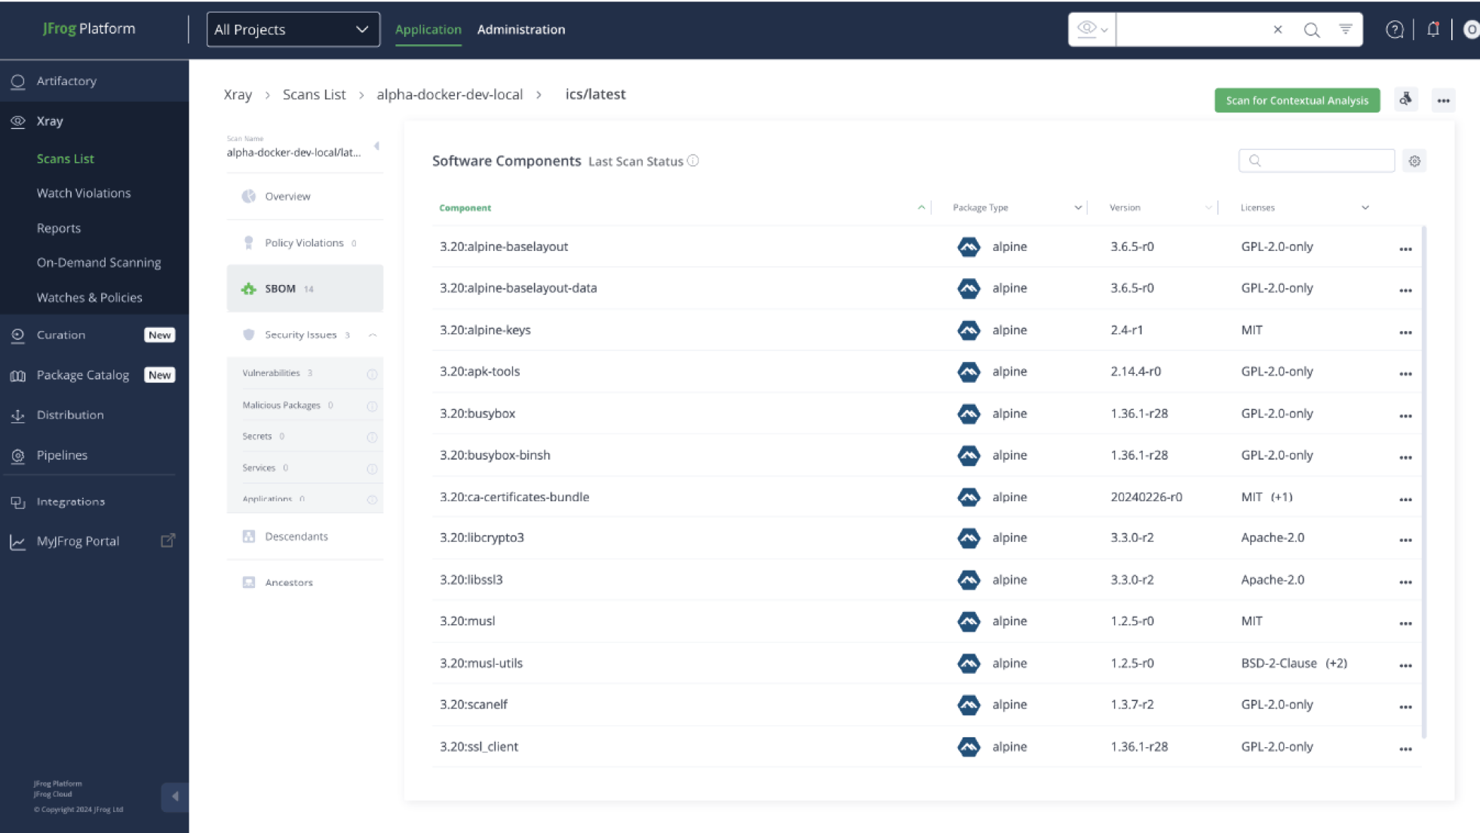The height and width of the screenshot is (833, 1480).
Task: Open Licenses column filter chevron
Action: (1365, 207)
